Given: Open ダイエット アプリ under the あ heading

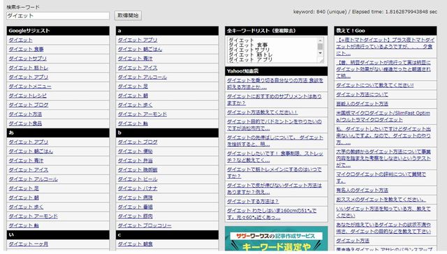Looking at the screenshot, I should click(28, 142).
